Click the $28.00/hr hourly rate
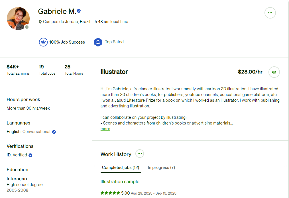This screenshot has height=198, width=289. [x=250, y=72]
